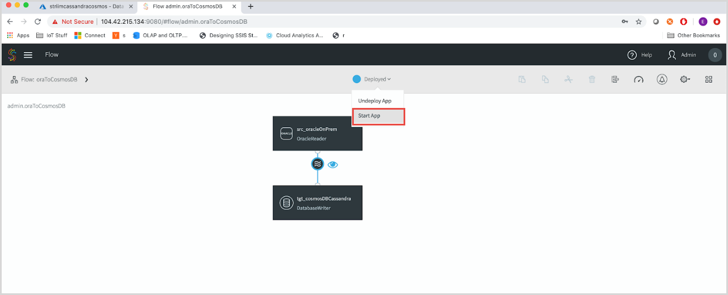
Task: Click the auto-arrange flow layout icon
Action: [x=615, y=79]
